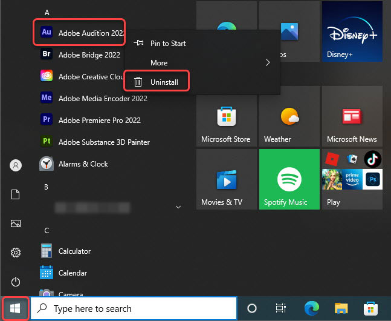Click the pin icon beside Pin to Start
This screenshot has height=321, width=391.
138,43
